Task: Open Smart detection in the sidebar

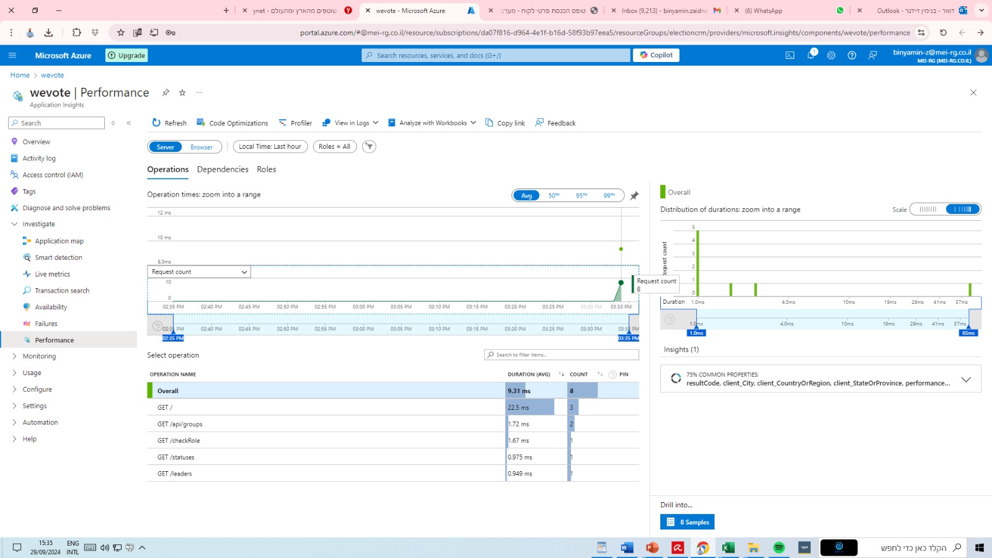Action: click(x=58, y=257)
